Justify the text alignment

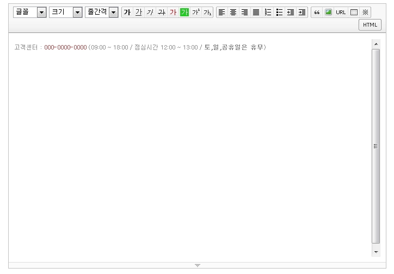point(256,13)
